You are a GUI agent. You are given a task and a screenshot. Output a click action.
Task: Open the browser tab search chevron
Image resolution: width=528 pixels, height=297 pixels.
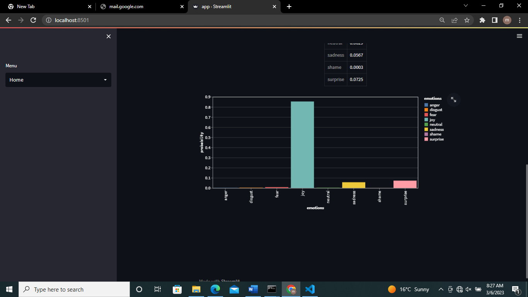click(465, 6)
